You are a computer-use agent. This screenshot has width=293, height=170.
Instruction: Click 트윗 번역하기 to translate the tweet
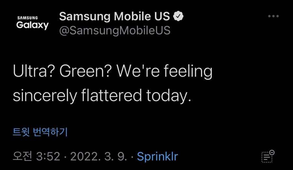coord(40,132)
